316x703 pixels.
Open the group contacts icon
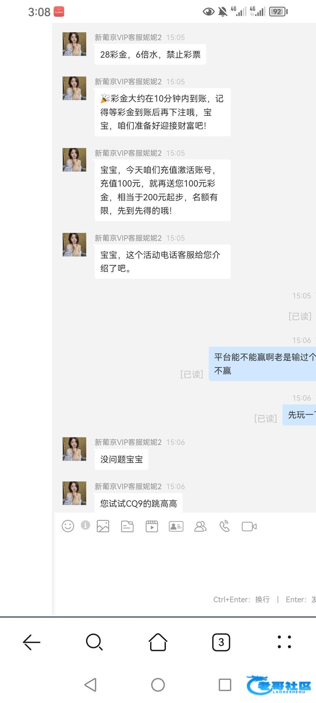(x=200, y=526)
